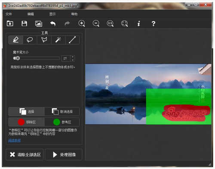
Task: Select the polygonal lasso tool
Action: point(44,40)
